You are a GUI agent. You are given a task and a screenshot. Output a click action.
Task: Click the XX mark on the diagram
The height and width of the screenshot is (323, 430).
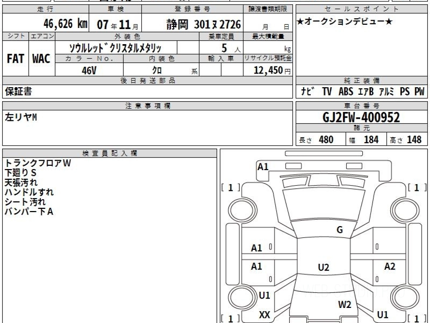click(264, 315)
